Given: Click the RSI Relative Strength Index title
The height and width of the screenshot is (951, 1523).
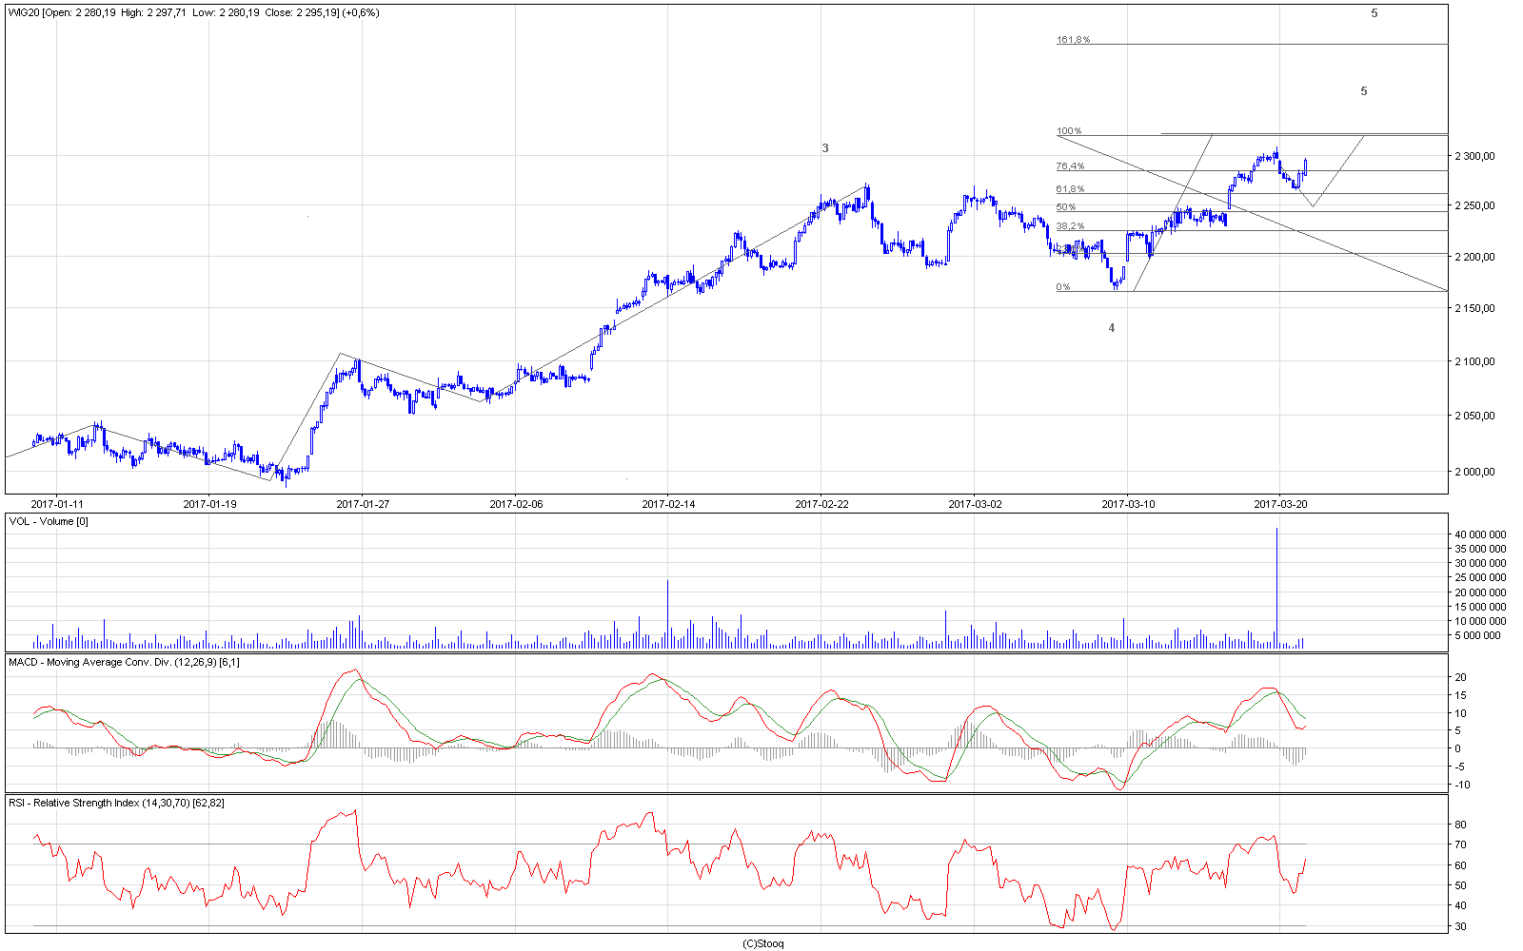Looking at the screenshot, I should click(x=116, y=803).
